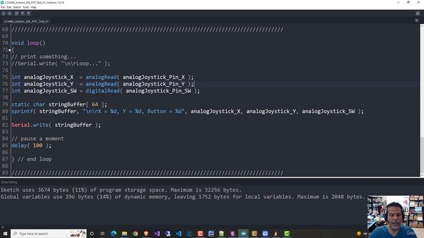Open the Edit menu
The image size is (424, 238).
[x=9, y=7]
